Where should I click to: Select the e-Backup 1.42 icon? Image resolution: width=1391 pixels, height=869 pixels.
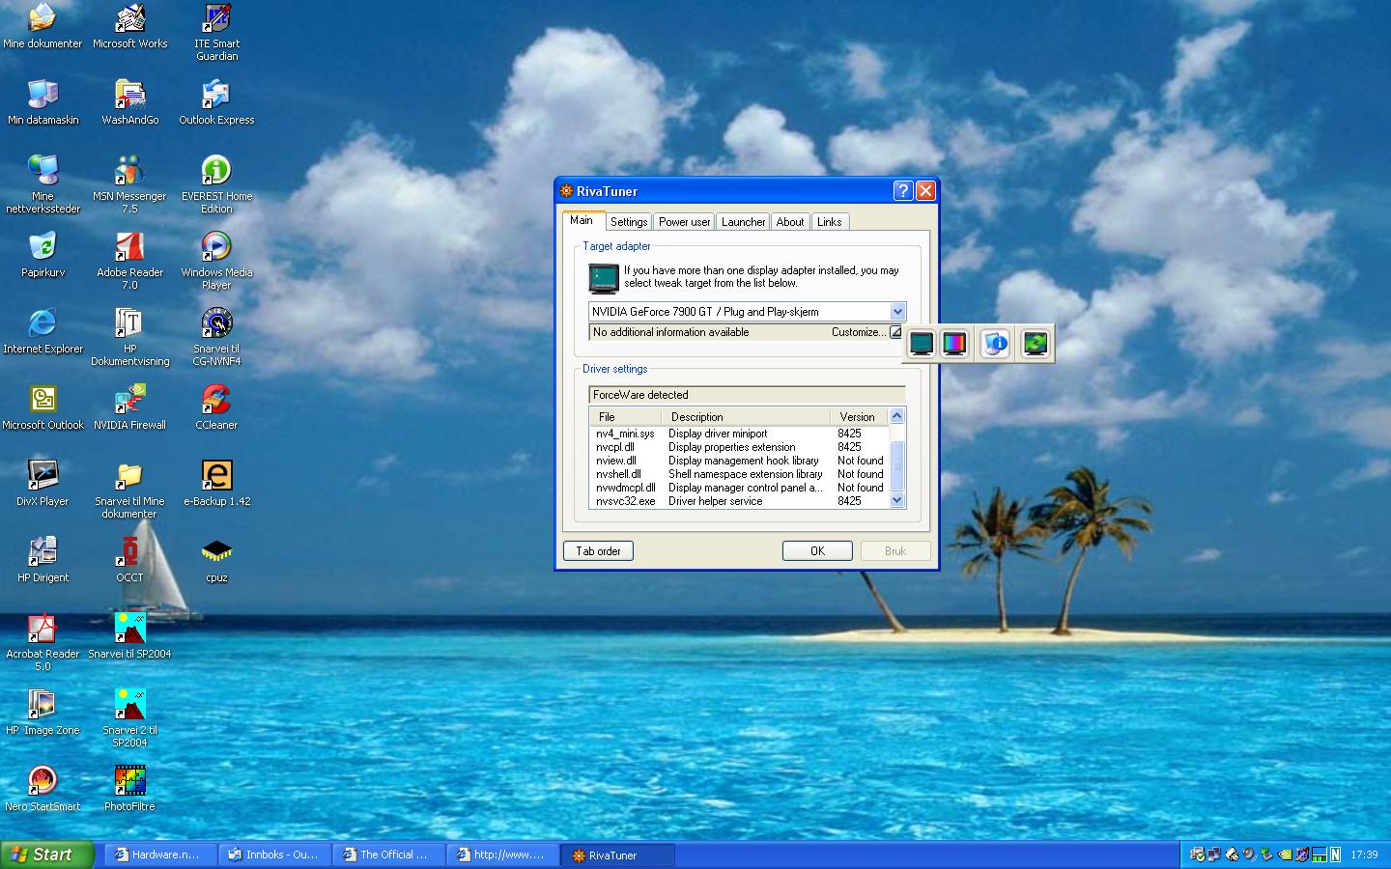tap(216, 484)
